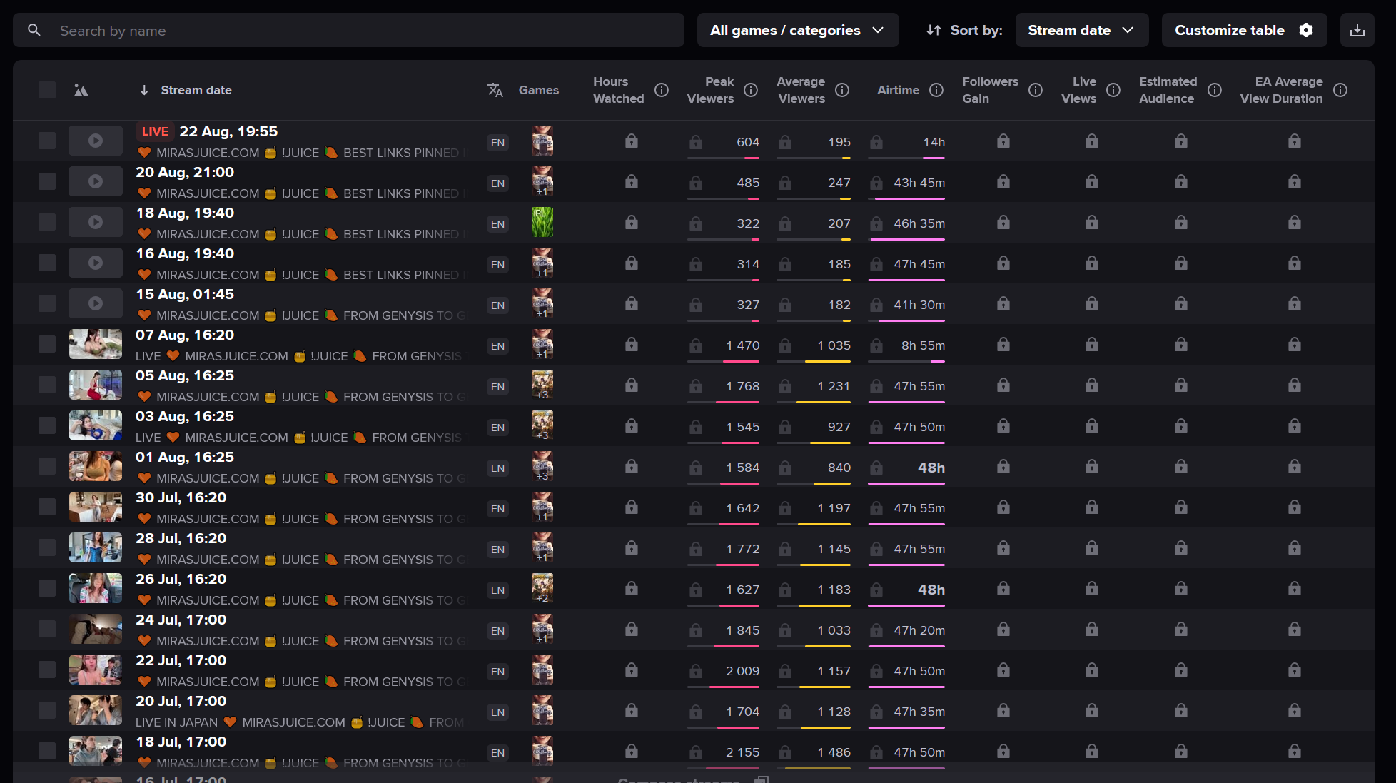Click the lock icon in 22 Aug Hours Watched

click(x=631, y=141)
